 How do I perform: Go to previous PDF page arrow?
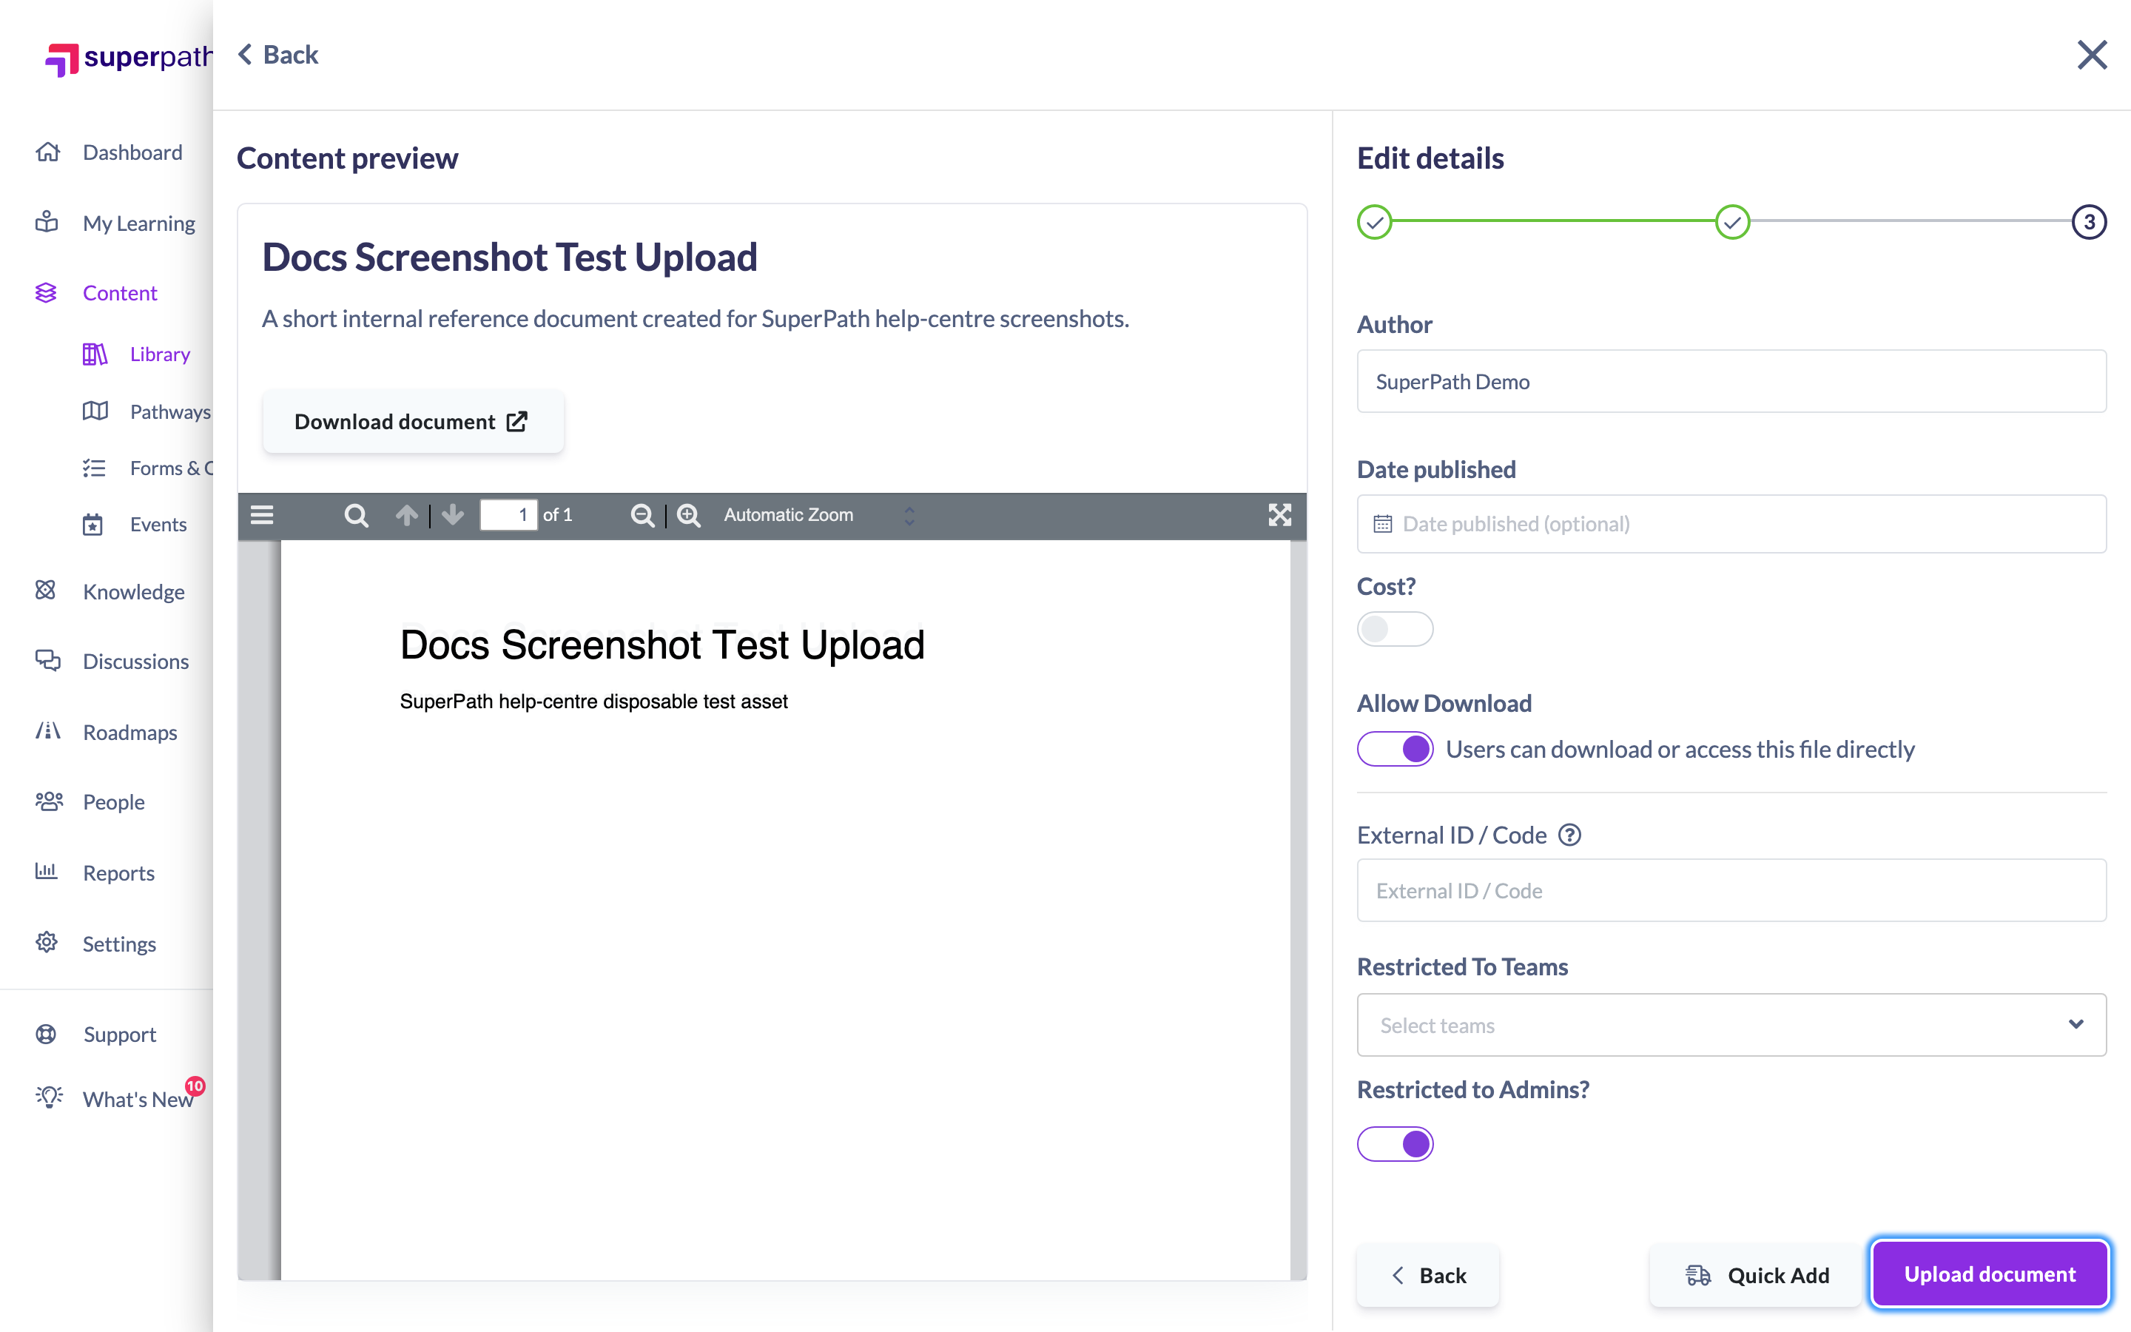point(407,515)
